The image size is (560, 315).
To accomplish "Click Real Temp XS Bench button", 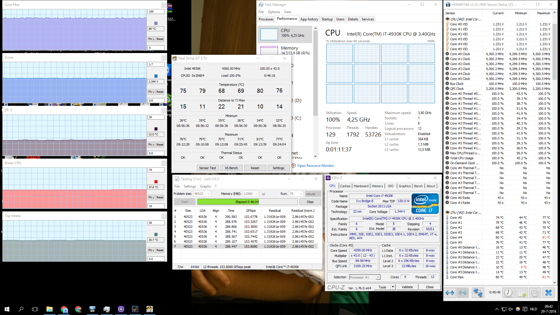I will (231, 168).
